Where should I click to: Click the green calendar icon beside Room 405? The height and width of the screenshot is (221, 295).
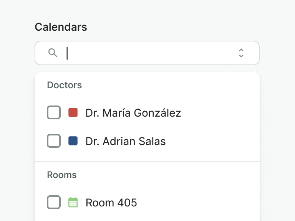[73, 203]
